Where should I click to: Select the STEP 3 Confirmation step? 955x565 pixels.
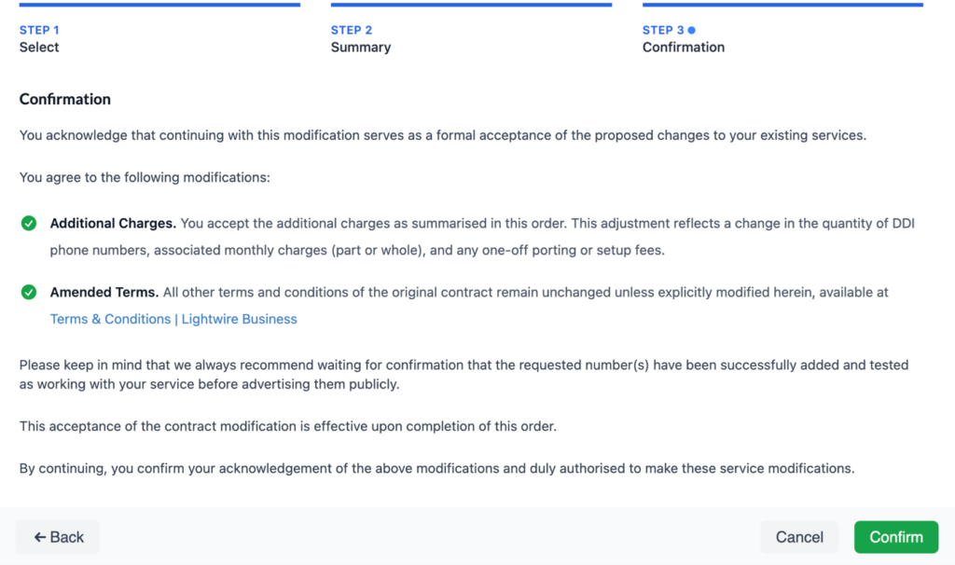tap(684, 38)
